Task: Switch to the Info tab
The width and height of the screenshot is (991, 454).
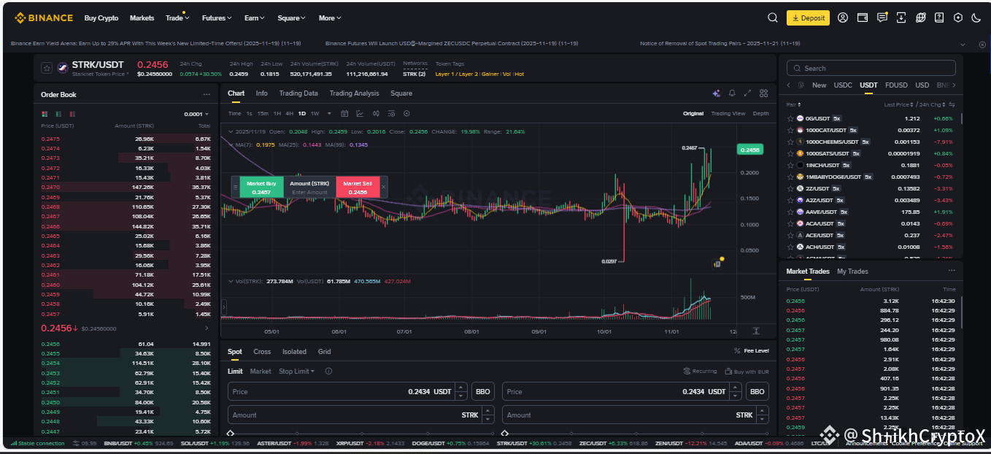Action: [261, 93]
